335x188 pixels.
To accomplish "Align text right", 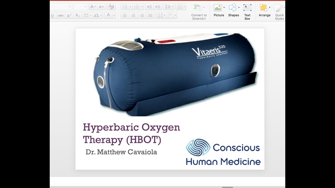I will (x=142, y=15).
